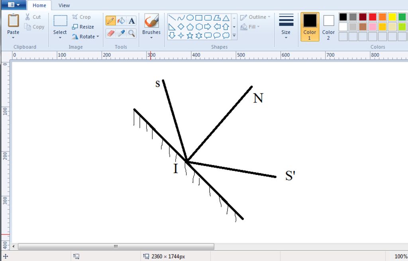The height and width of the screenshot is (261, 408).
Task: Open the Resize dialog
Action: [x=83, y=27]
